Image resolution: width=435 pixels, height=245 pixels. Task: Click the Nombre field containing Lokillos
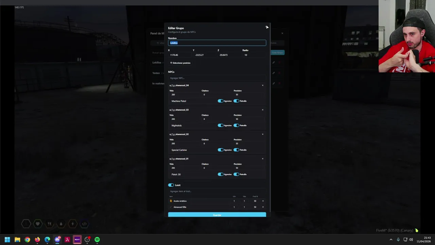point(217,43)
